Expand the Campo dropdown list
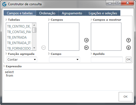 64,60
